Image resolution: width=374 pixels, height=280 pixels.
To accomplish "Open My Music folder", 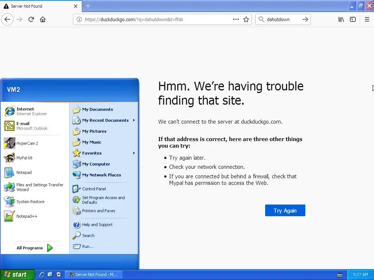I will [x=104, y=142].
